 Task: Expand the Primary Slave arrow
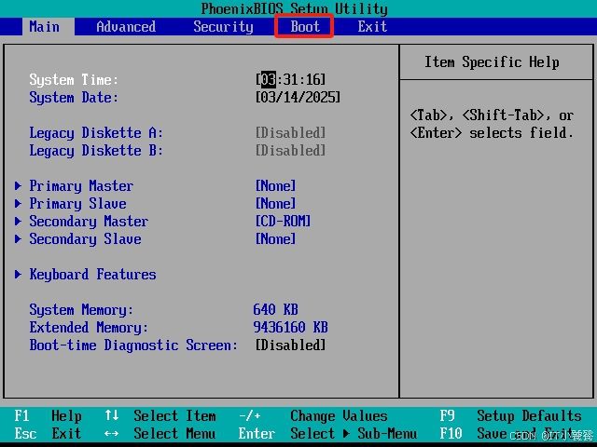pos(18,203)
